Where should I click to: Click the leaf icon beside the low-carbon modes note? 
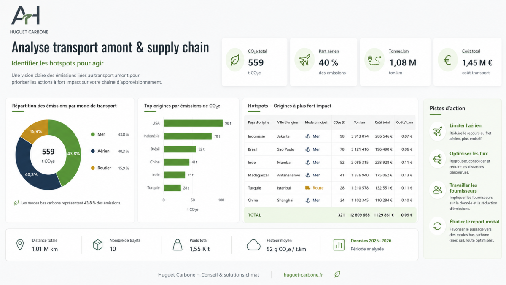click(16, 203)
